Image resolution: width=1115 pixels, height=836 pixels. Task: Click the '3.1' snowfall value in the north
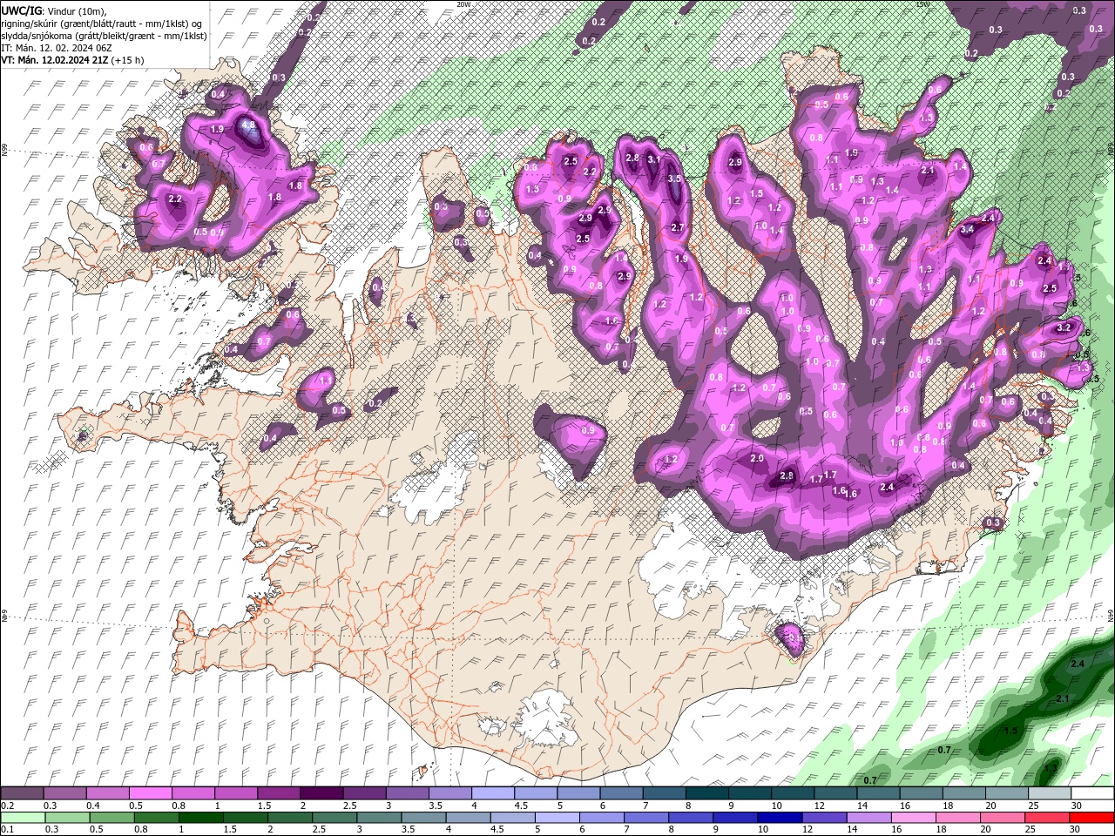click(x=654, y=160)
